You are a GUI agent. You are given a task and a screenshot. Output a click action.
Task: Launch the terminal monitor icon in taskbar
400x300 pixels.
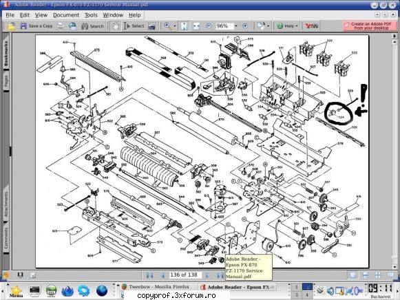click(x=34, y=290)
